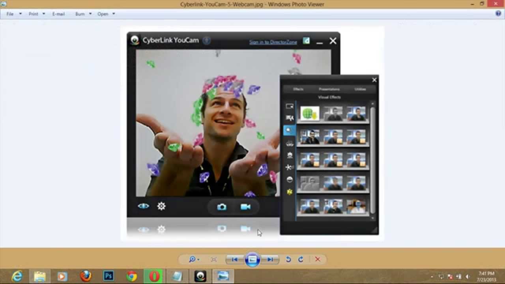Click the green globe effect thumbnail
The image size is (505, 284).
310,114
